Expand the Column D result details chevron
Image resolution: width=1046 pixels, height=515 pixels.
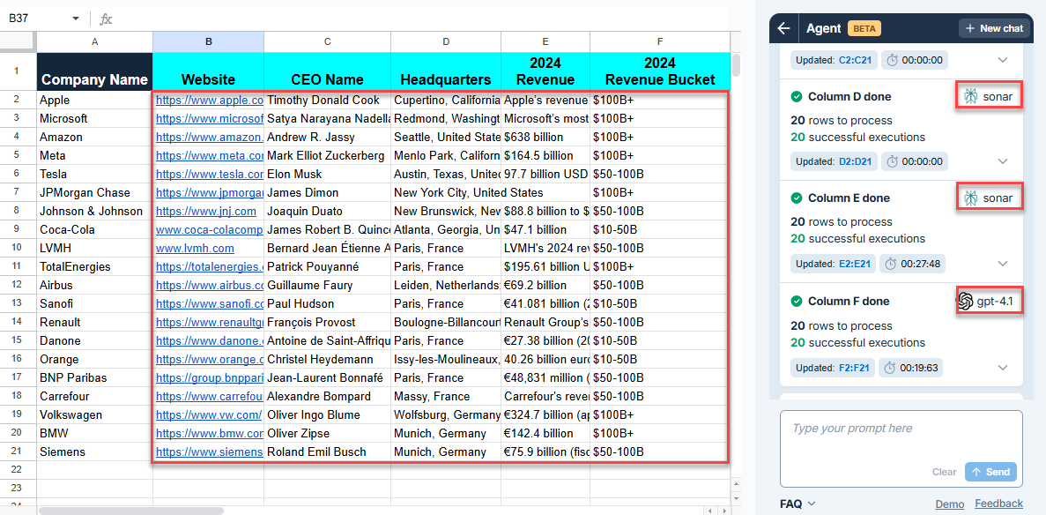[1002, 161]
